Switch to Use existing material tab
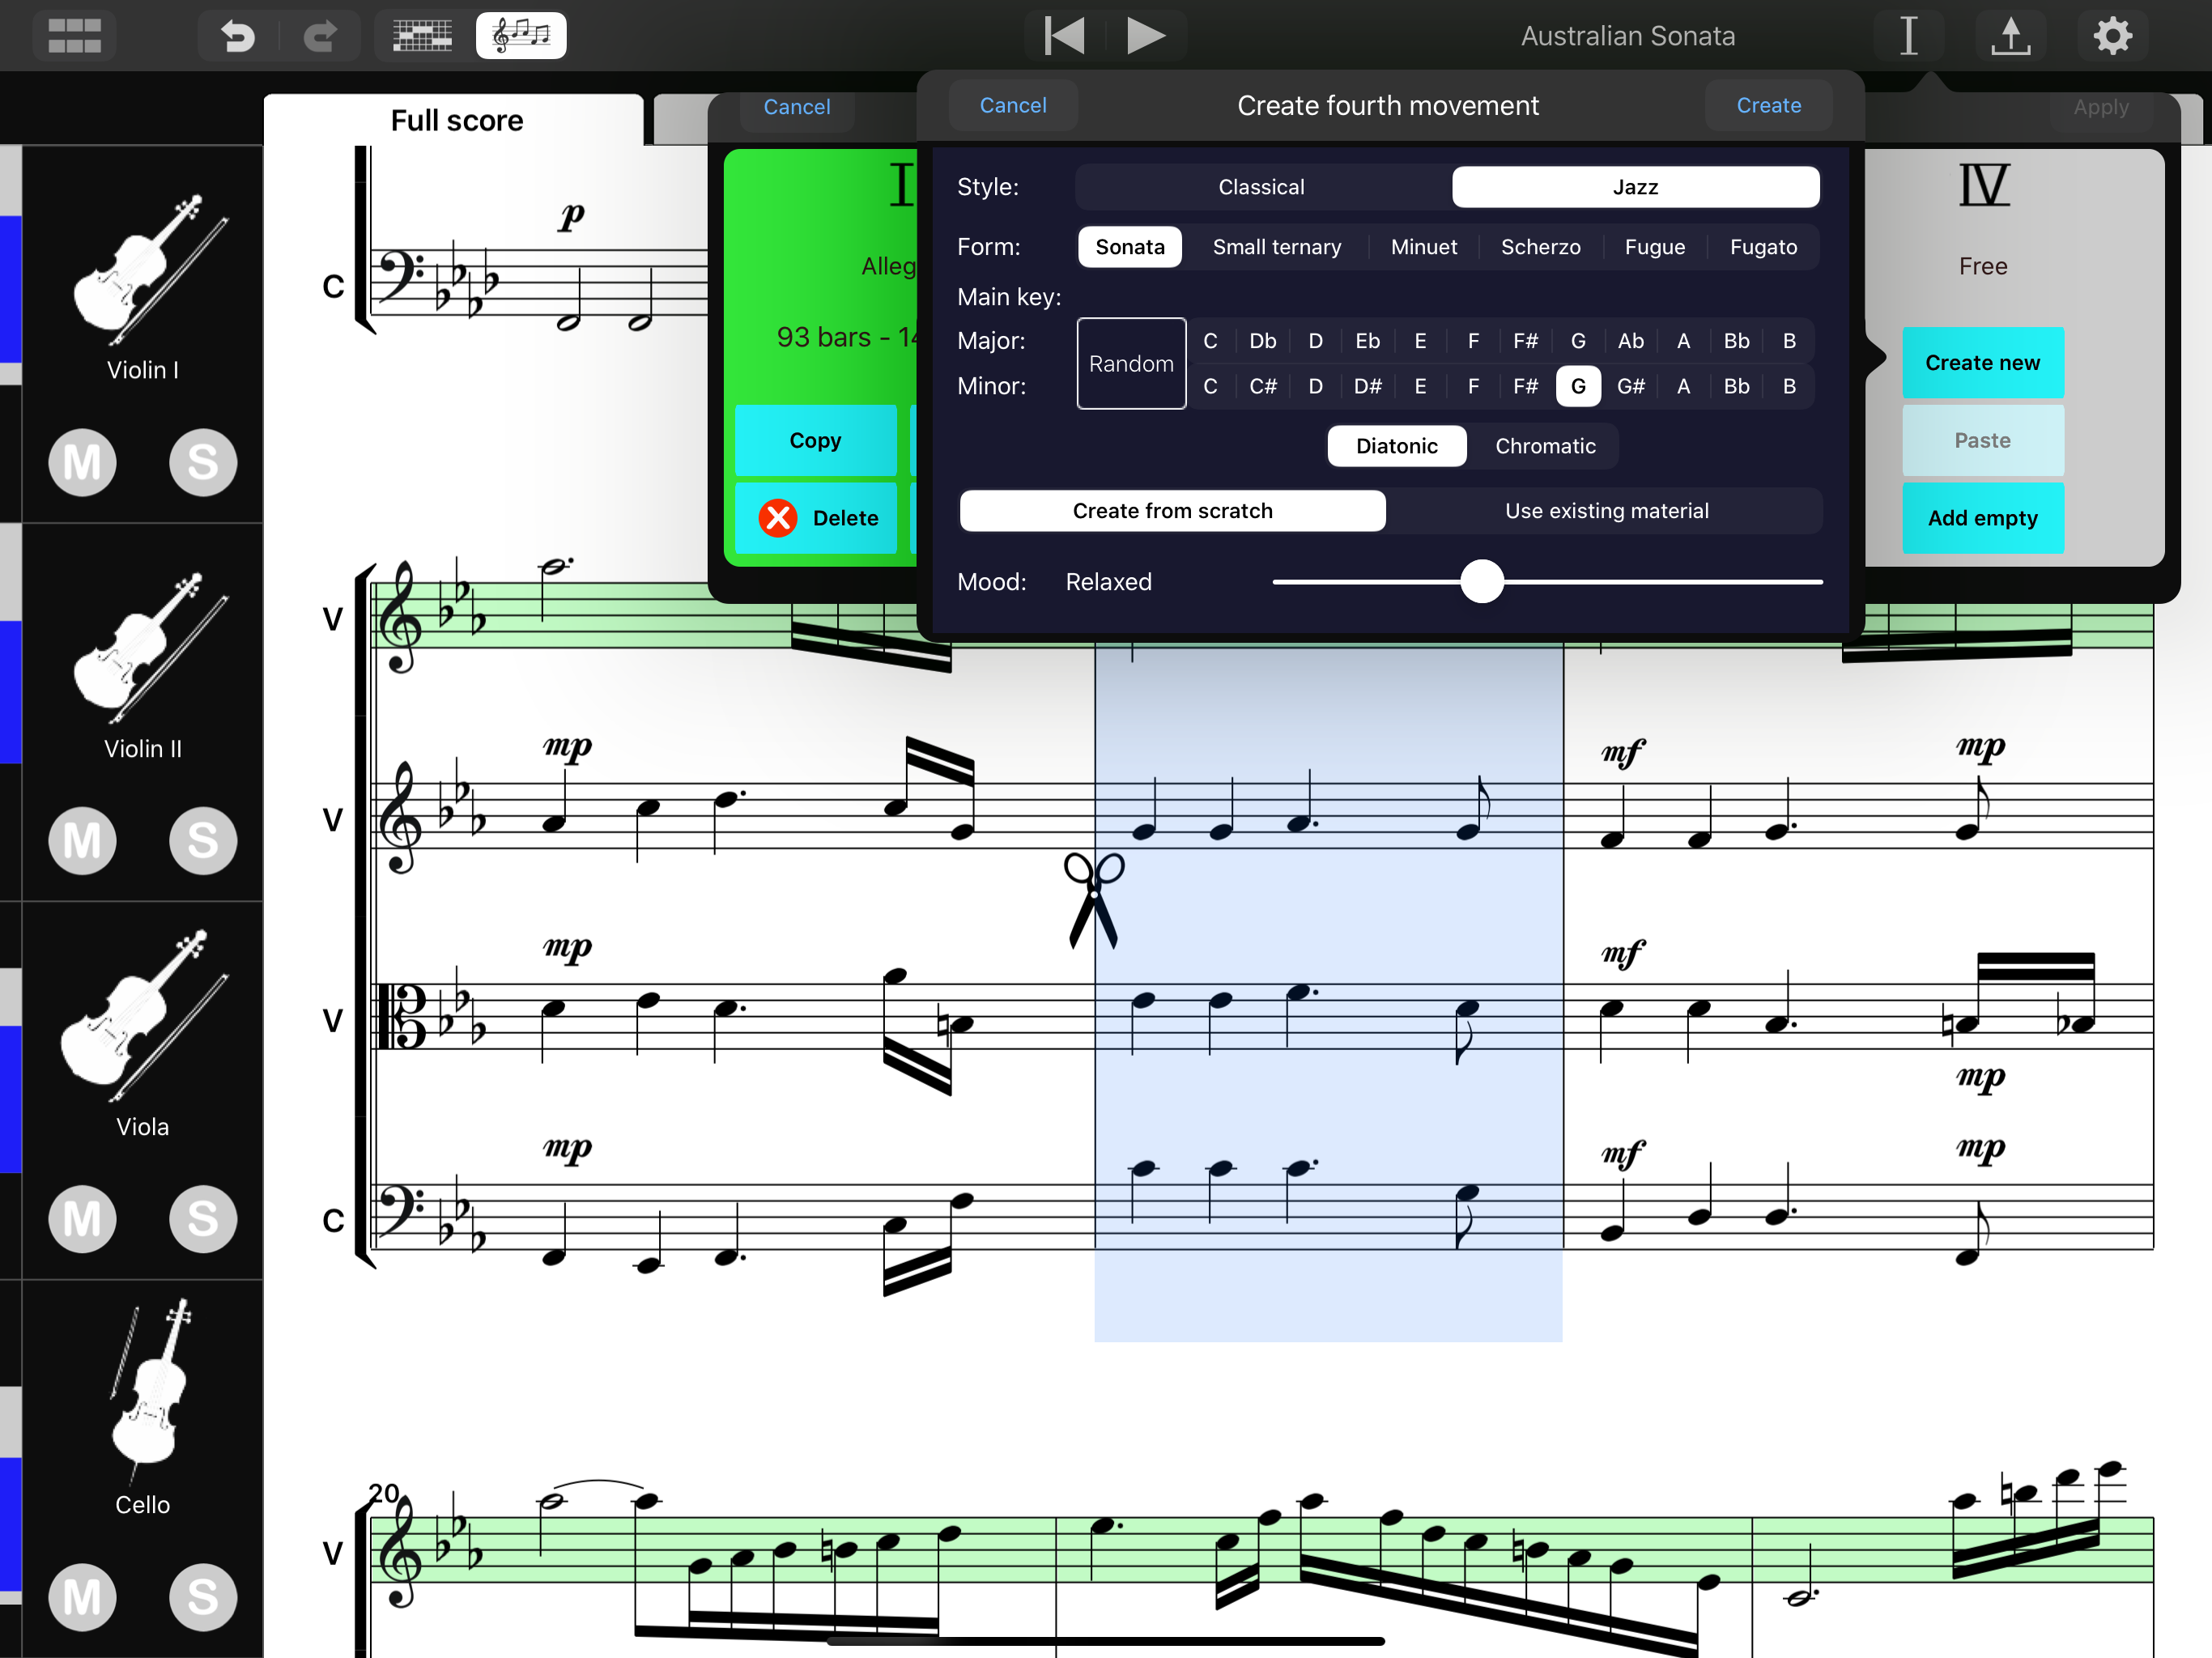The height and width of the screenshot is (1658, 2212). 1606,511
